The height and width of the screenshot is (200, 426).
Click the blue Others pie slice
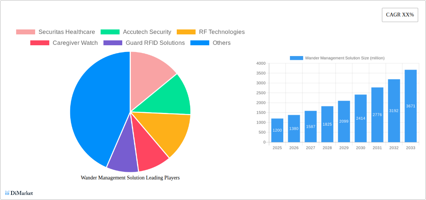tap(93, 112)
